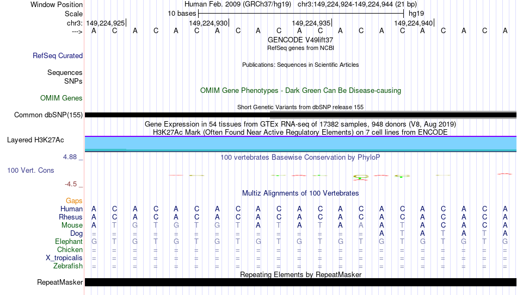Click the GTEx Gene Expression track title
The image size is (517, 295).
pos(300,124)
